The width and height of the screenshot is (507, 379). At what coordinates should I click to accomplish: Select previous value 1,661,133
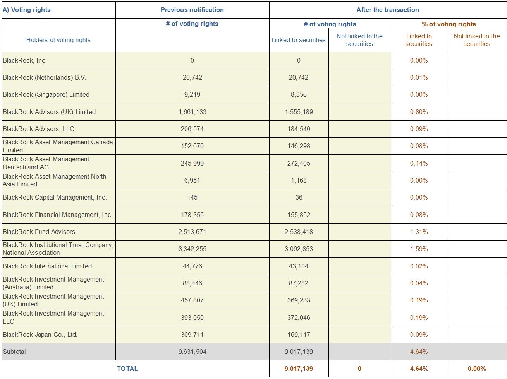point(192,112)
